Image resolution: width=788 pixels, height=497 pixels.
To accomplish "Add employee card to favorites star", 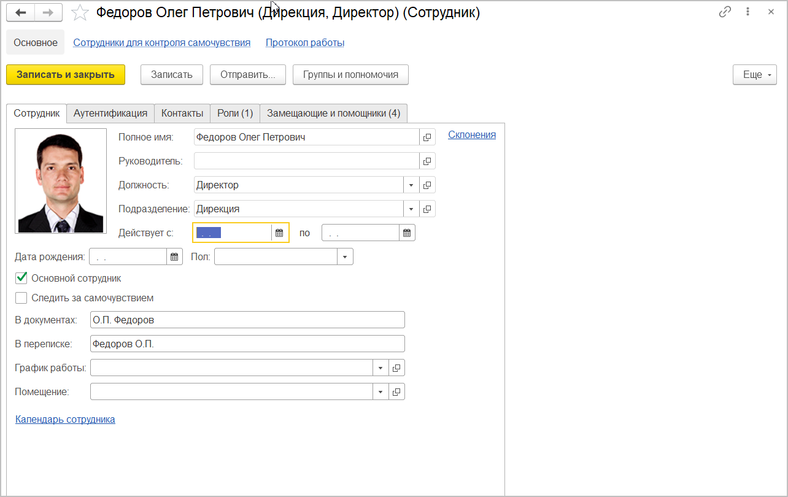I will coord(80,13).
